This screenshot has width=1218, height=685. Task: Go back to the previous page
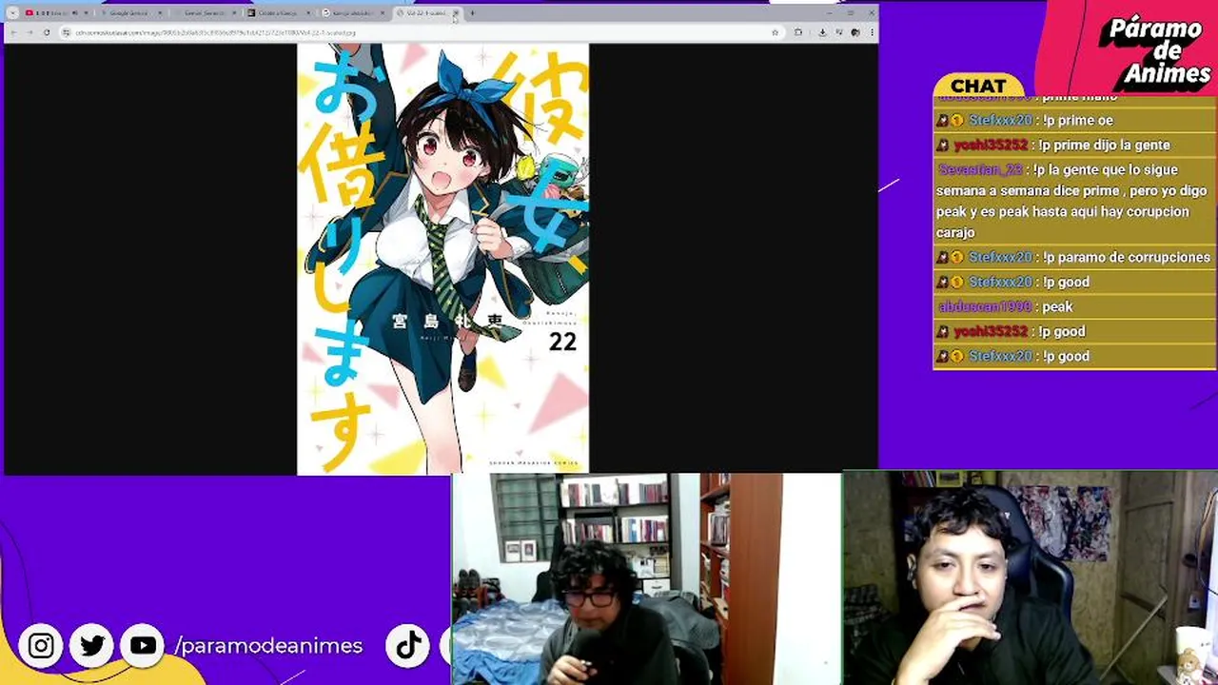(x=13, y=32)
